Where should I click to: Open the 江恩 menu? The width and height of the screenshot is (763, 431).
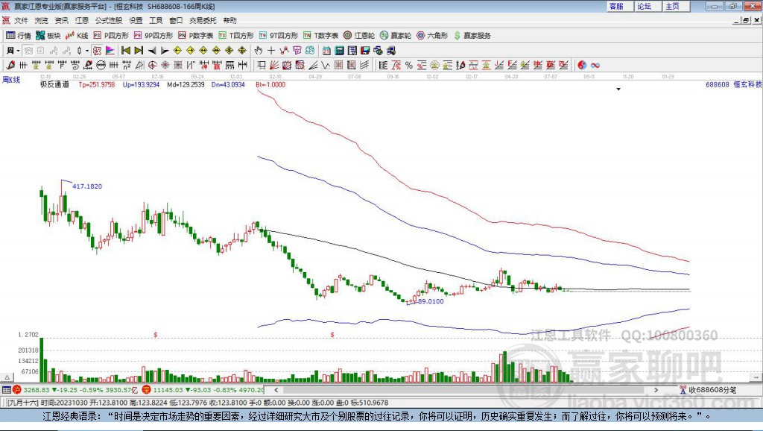pos(82,20)
